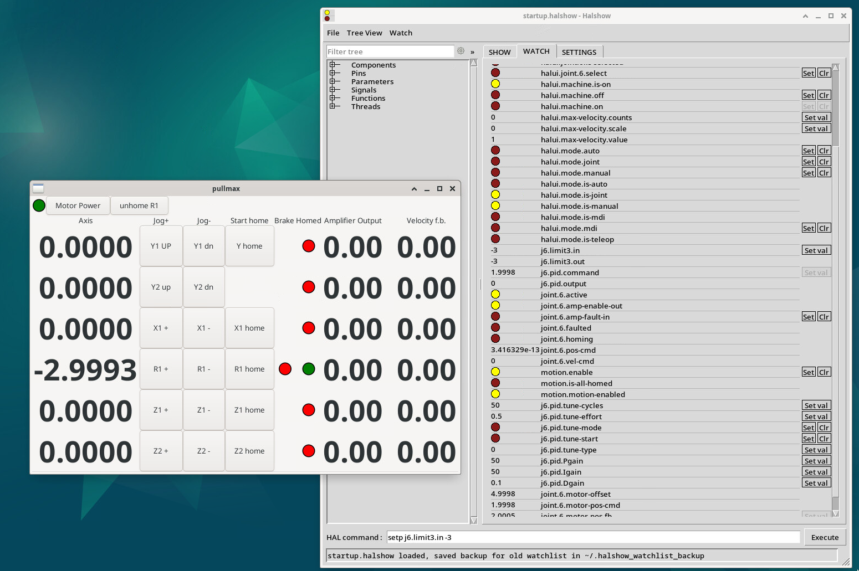
Task: Click the green Motor Power LED indicator
Action: tap(39, 205)
